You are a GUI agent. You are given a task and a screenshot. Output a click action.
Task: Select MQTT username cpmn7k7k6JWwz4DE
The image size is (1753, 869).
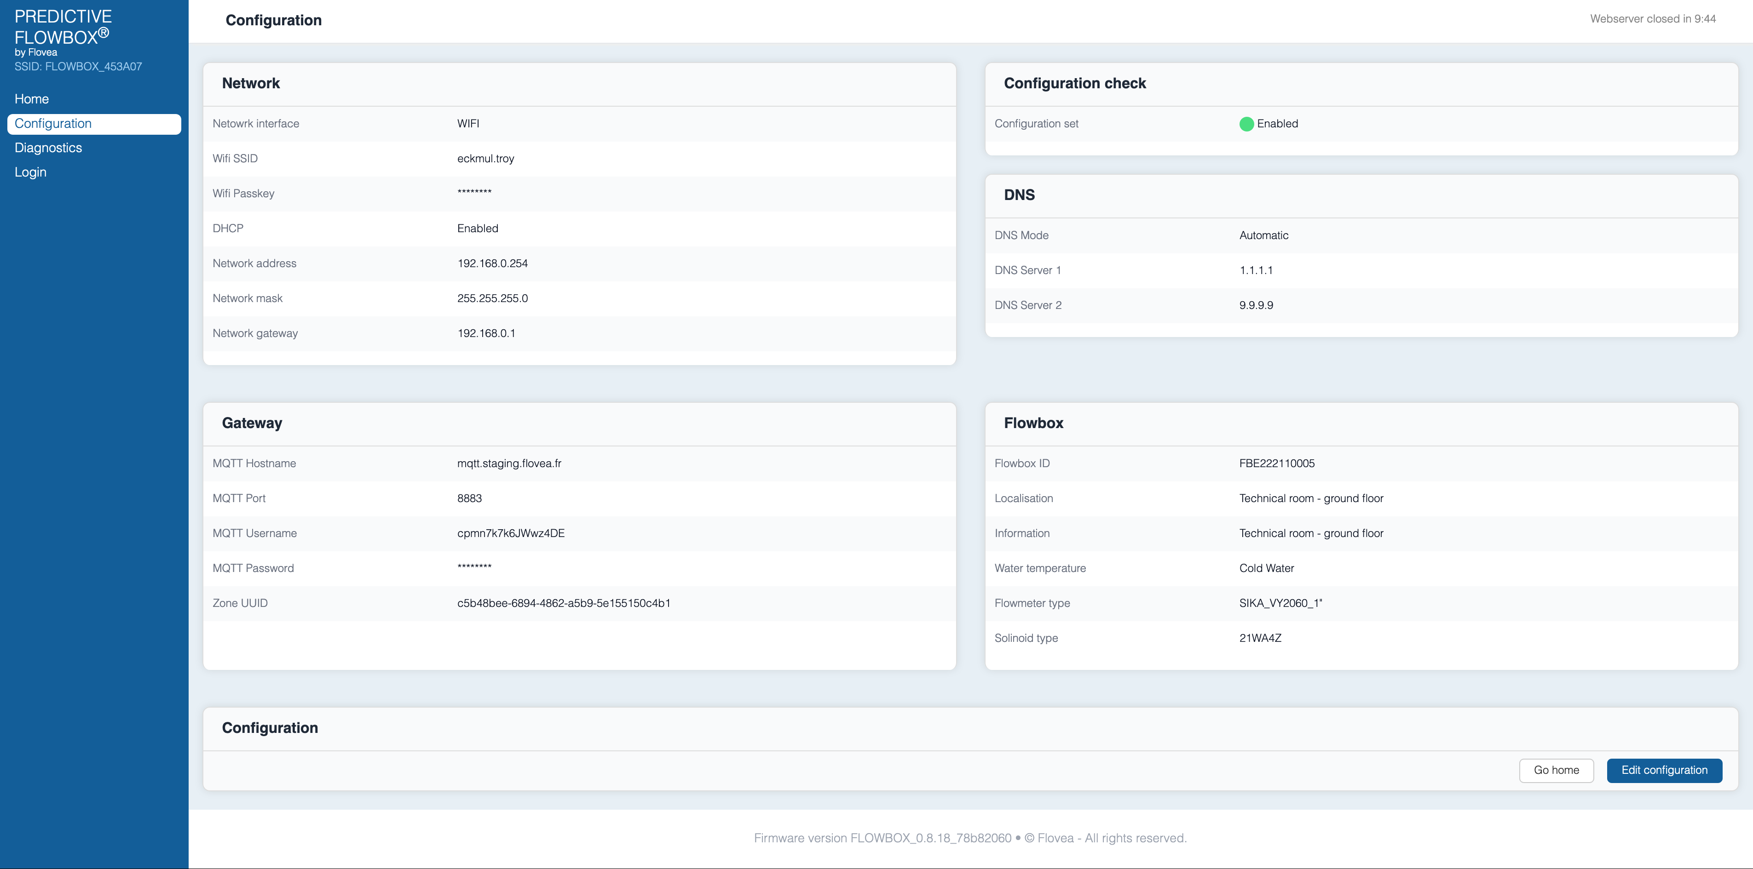click(511, 534)
